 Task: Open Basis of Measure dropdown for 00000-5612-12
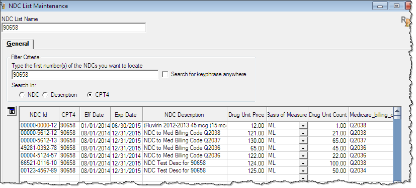point(303,133)
